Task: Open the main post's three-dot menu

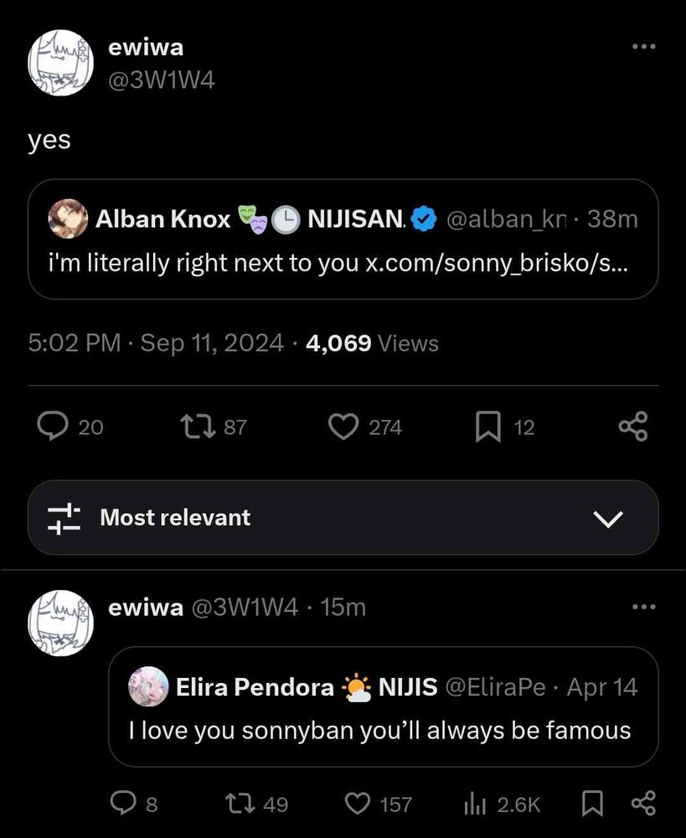Action: 643,47
